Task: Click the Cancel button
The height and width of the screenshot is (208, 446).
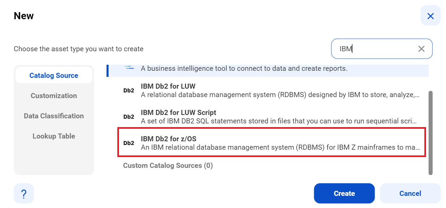Action: click(410, 194)
